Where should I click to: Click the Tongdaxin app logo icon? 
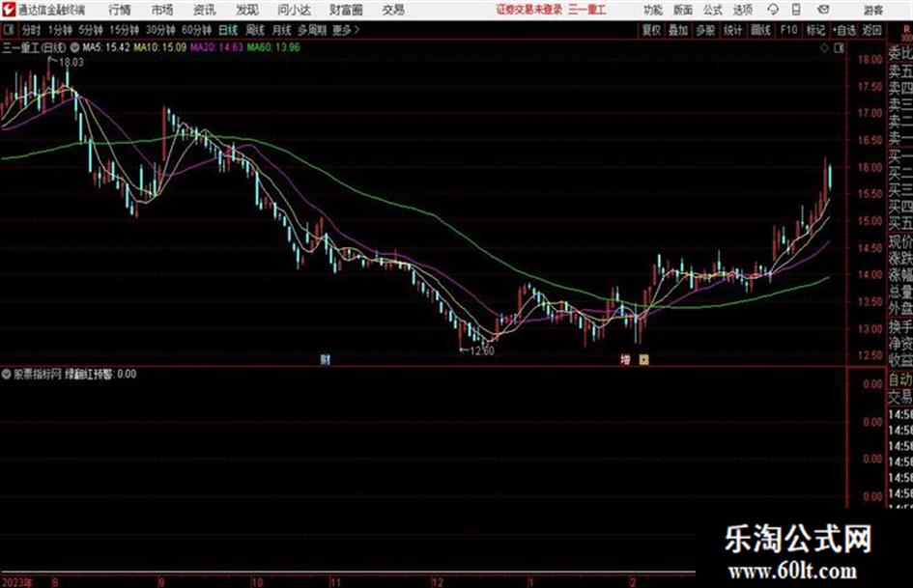[x=8, y=10]
